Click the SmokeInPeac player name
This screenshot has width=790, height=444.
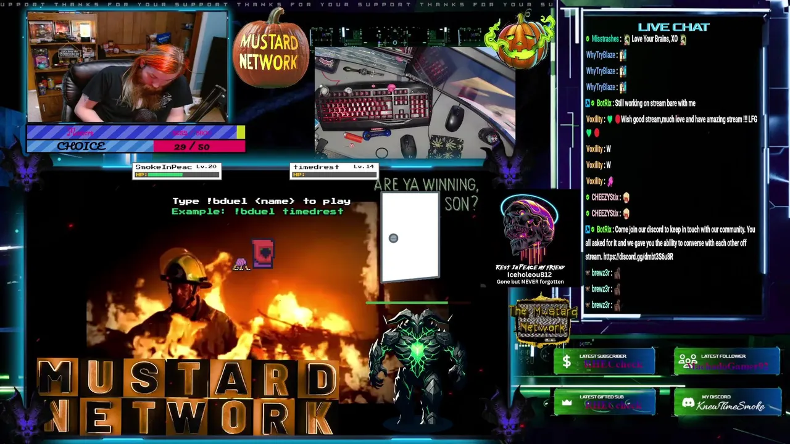(164, 167)
